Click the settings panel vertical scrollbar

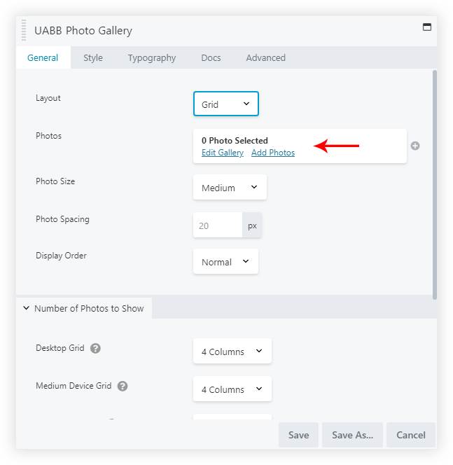[435, 183]
